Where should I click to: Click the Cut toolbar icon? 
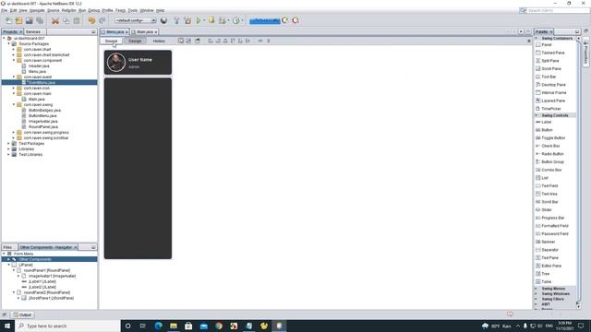(x=55, y=20)
